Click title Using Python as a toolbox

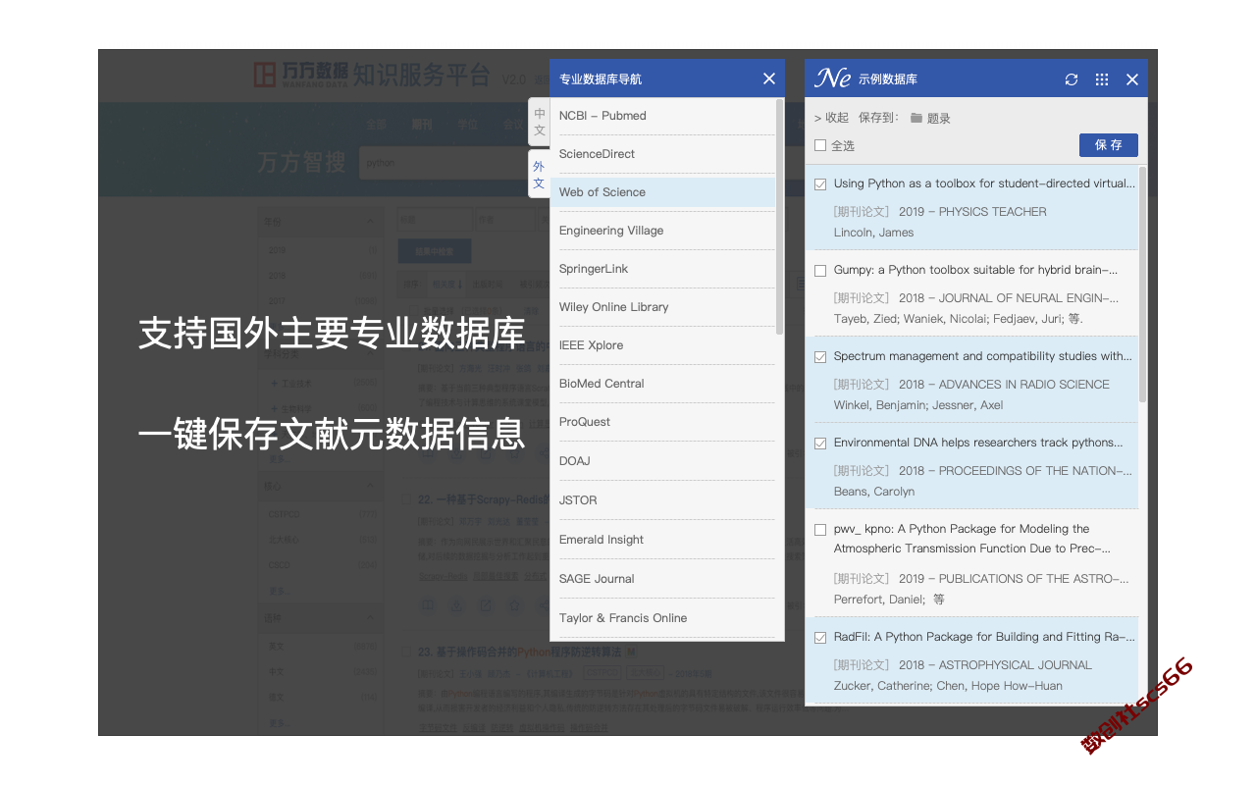tap(983, 183)
